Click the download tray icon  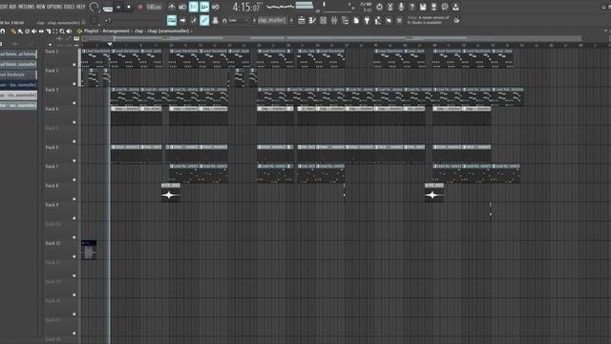455,7
